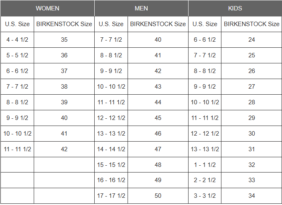Select women's U.S. size 4 - 4 1/2 cell
Viewport: 282px width, 205px height.
tap(17, 40)
